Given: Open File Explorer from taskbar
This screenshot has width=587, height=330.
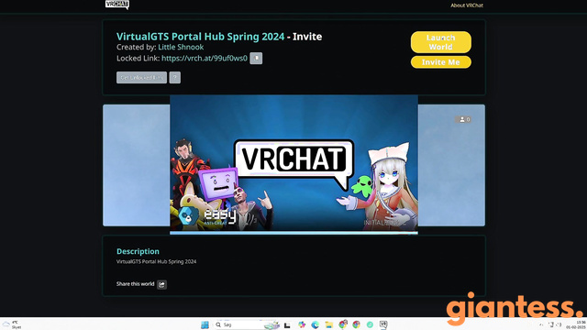Looking at the screenshot, I should (x=328, y=324).
